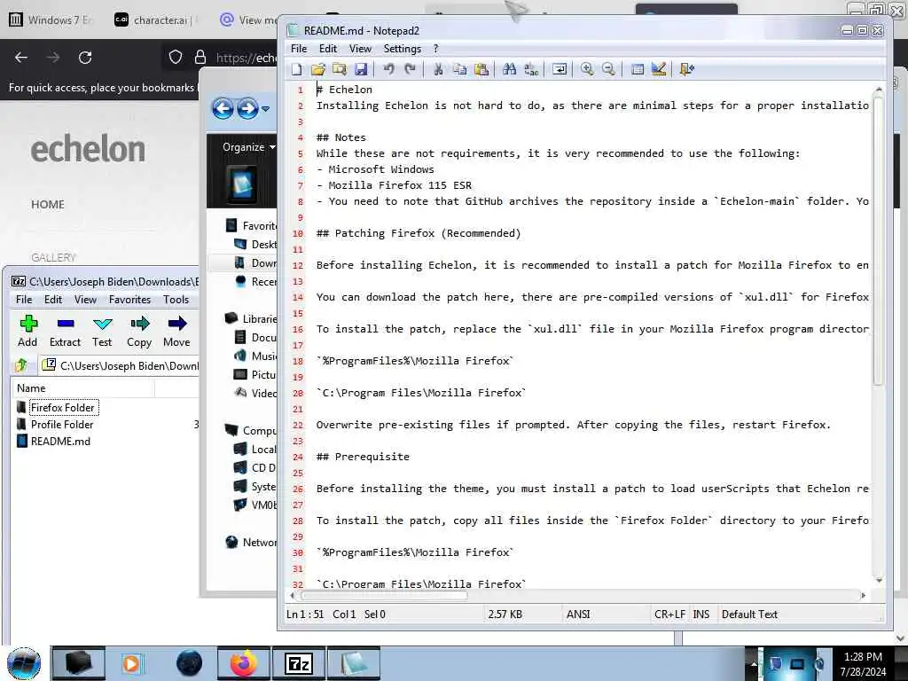Toggle Word Wrap icon in Notepad2 toolbar

[560, 69]
